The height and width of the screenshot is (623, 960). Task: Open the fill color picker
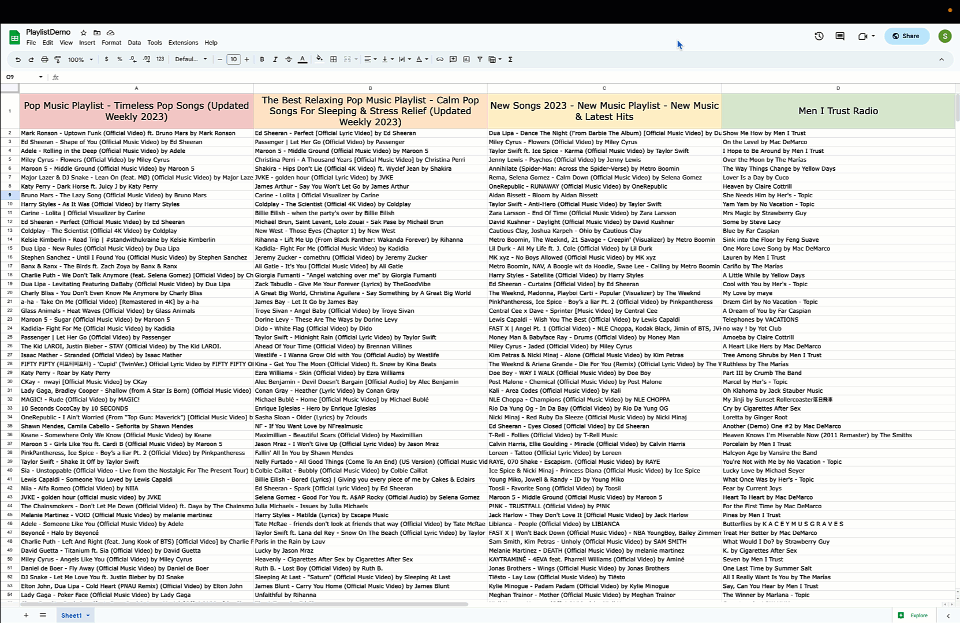[x=319, y=59]
